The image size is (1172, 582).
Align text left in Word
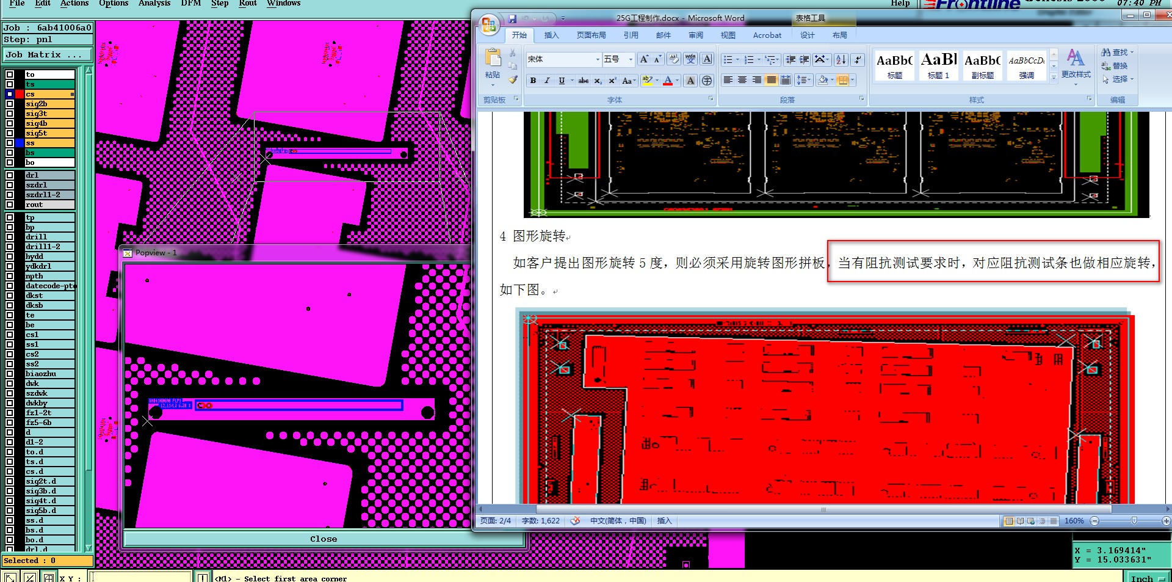click(728, 80)
